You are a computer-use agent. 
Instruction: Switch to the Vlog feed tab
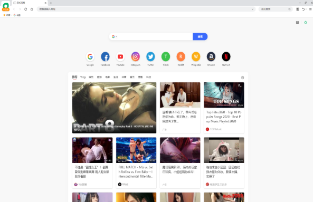[x=83, y=77]
